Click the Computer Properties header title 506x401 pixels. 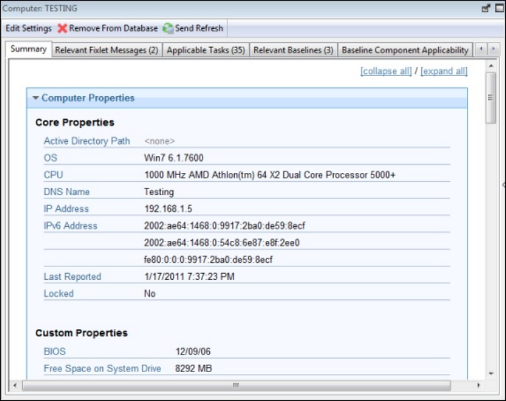(87, 98)
